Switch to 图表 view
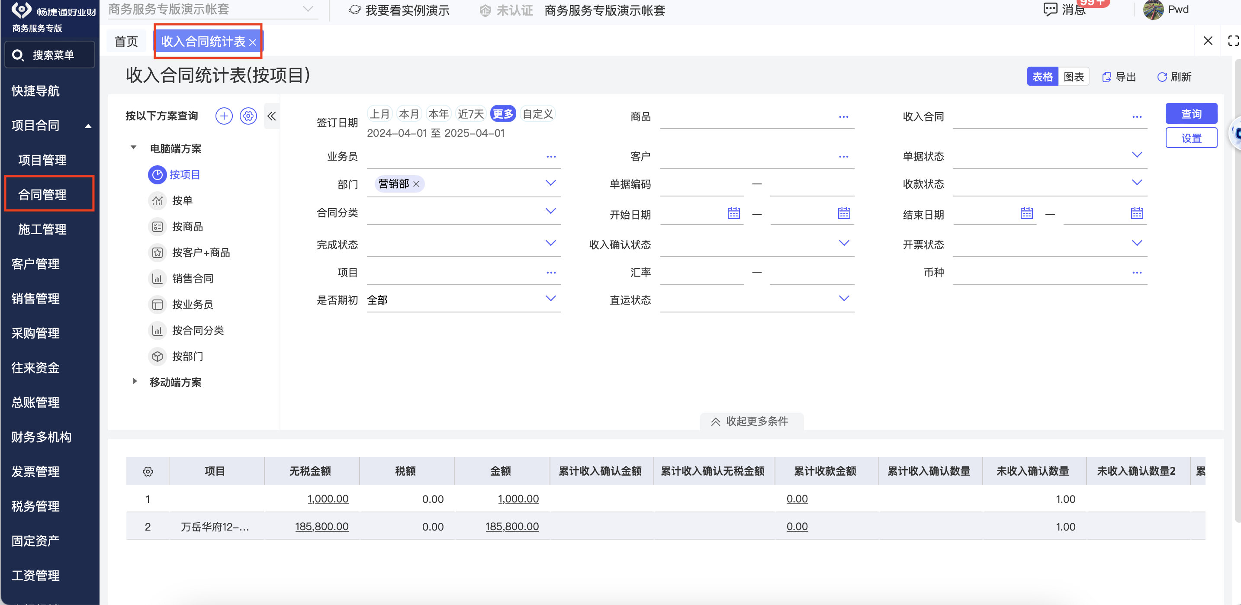Image resolution: width=1241 pixels, height=605 pixels. (x=1074, y=77)
